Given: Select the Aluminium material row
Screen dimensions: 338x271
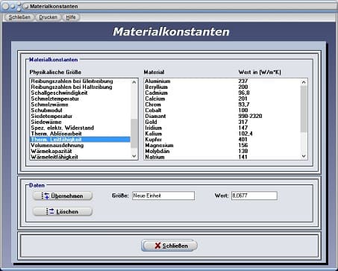Looking at the screenshot, I should (x=222, y=81).
